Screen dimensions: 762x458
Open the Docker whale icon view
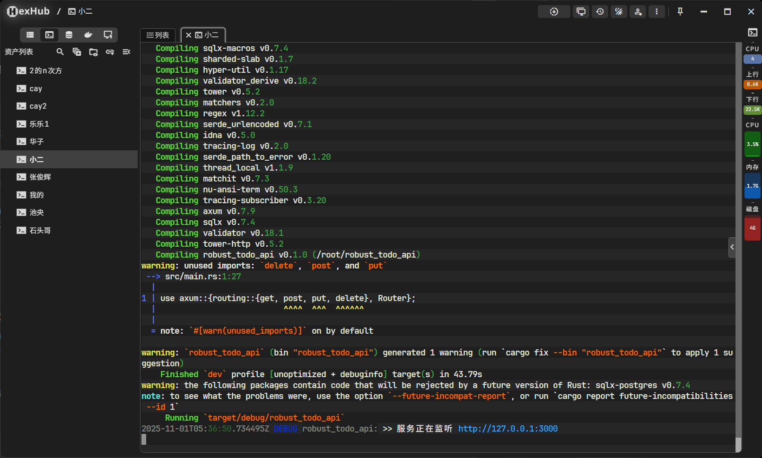(x=88, y=35)
